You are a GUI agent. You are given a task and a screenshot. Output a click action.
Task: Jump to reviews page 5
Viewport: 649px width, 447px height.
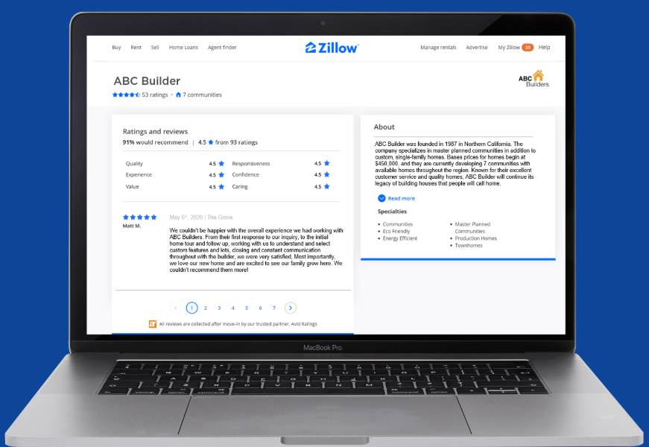tap(247, 308)
